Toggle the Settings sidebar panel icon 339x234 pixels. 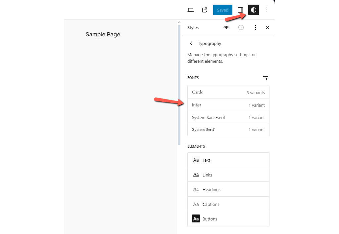240,10
